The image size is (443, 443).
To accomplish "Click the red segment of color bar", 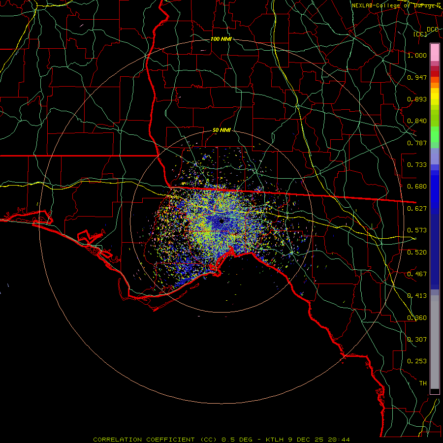I will coord(435,74).
